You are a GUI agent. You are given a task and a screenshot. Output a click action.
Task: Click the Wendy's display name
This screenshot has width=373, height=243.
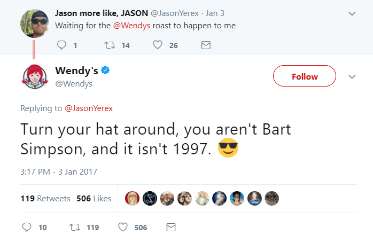tap(77, 70)
